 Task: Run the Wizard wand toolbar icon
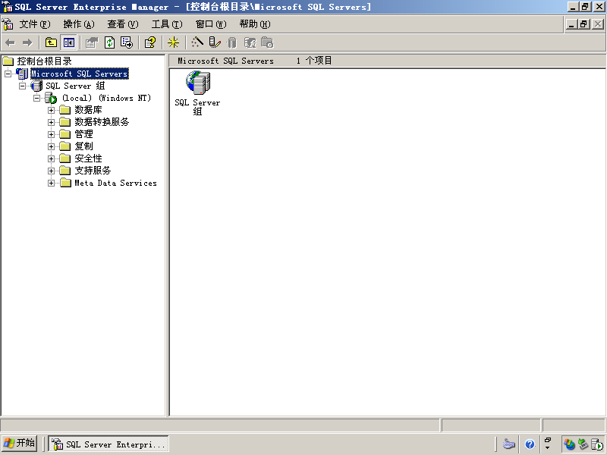click(197, 42)
